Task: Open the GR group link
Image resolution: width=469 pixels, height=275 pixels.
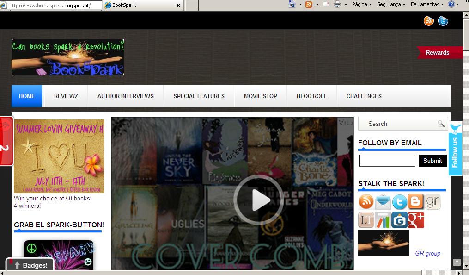Action: click(428, 253)
